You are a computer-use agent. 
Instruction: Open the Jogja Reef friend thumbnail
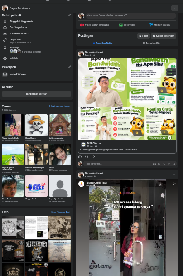36,186
